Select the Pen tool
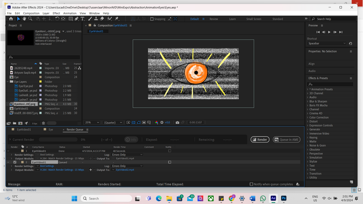Viewport: 363px width, 204px height. point(76,19)
